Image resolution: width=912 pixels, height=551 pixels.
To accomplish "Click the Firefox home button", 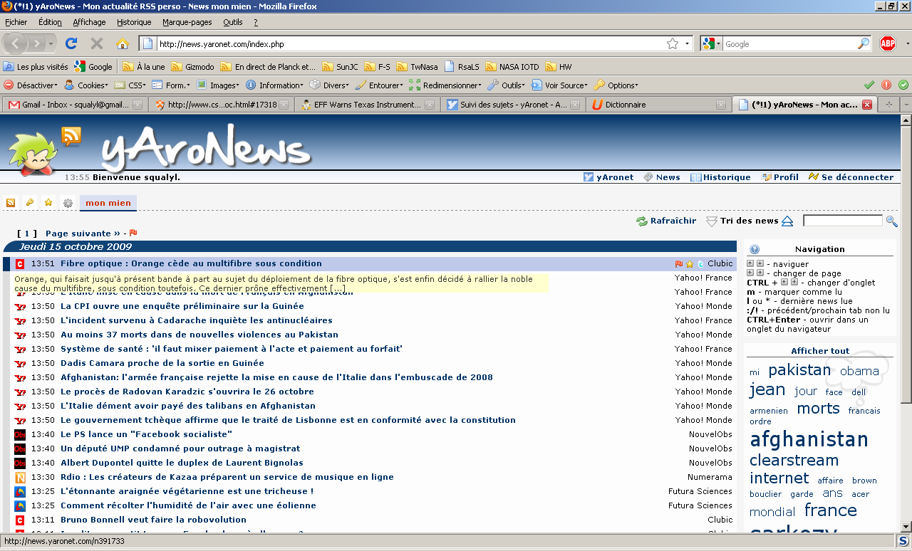I will [123, 43].
